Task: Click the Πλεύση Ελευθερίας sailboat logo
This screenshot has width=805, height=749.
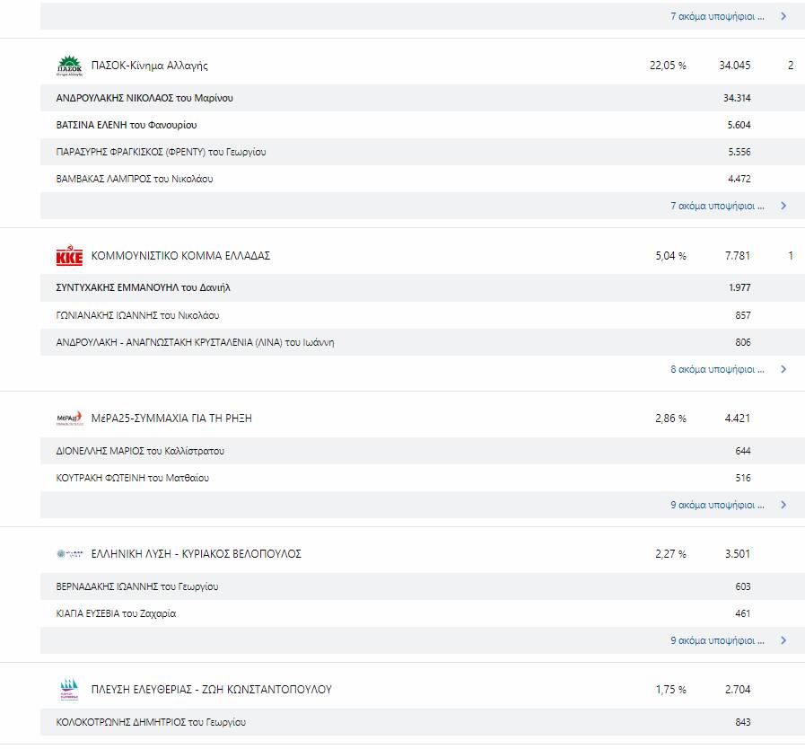Action: pyautogui.click(x=69, y=690)
